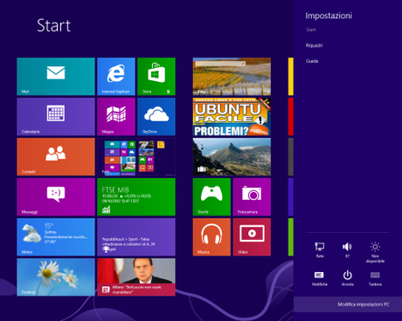
Task: Open the Ubuntu Facile picture tile
Action: 232,117
